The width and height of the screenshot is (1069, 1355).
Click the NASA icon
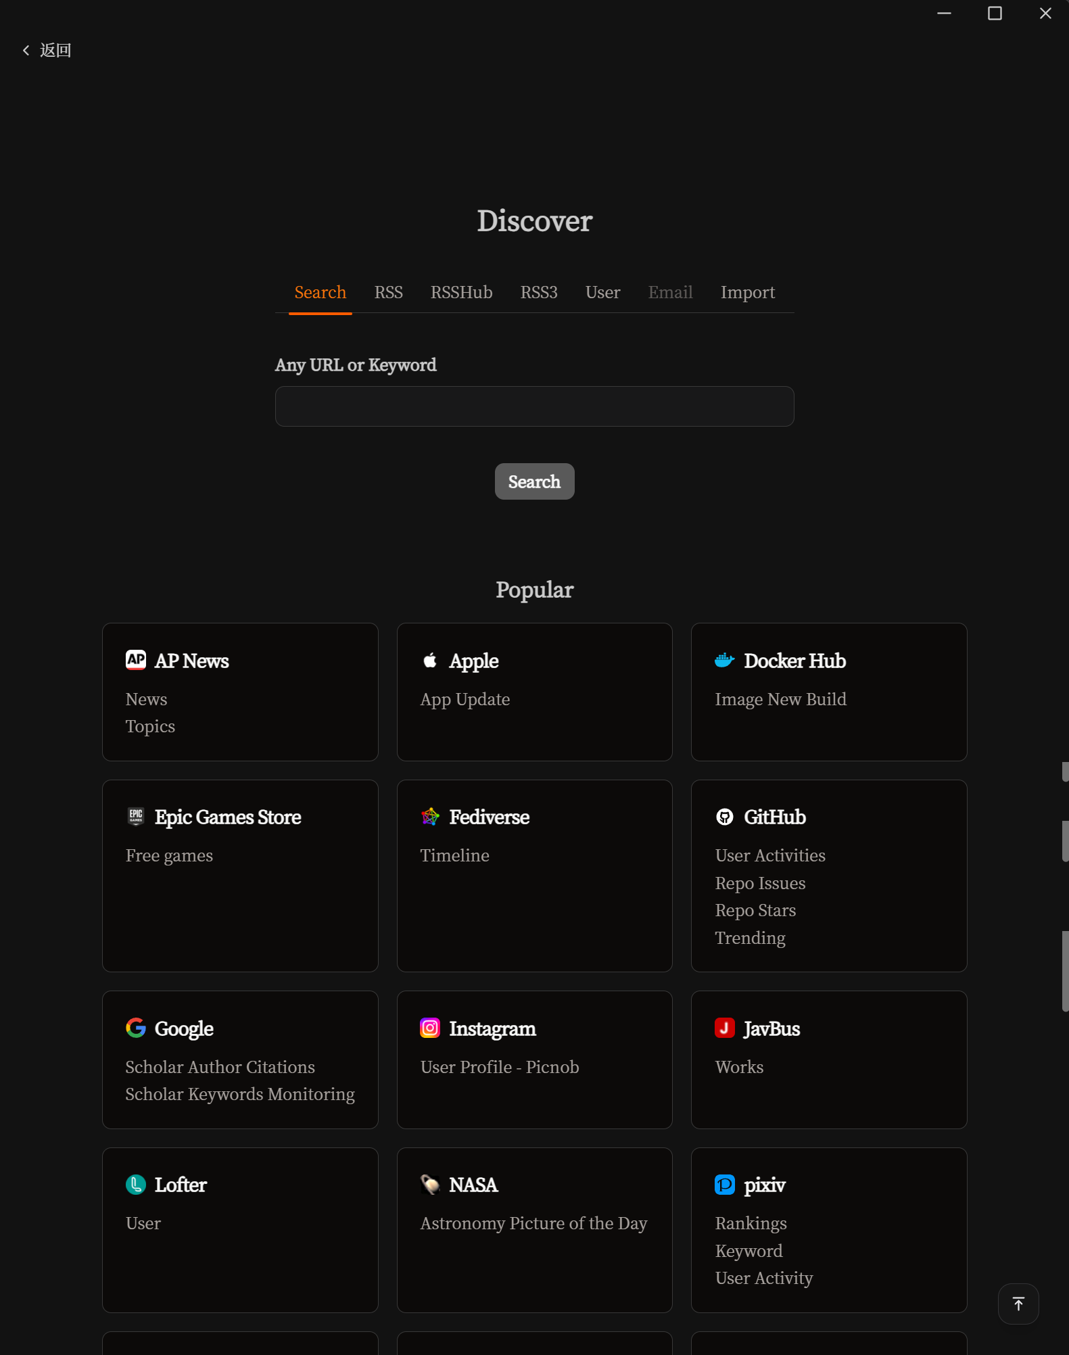coord(430,1185)
